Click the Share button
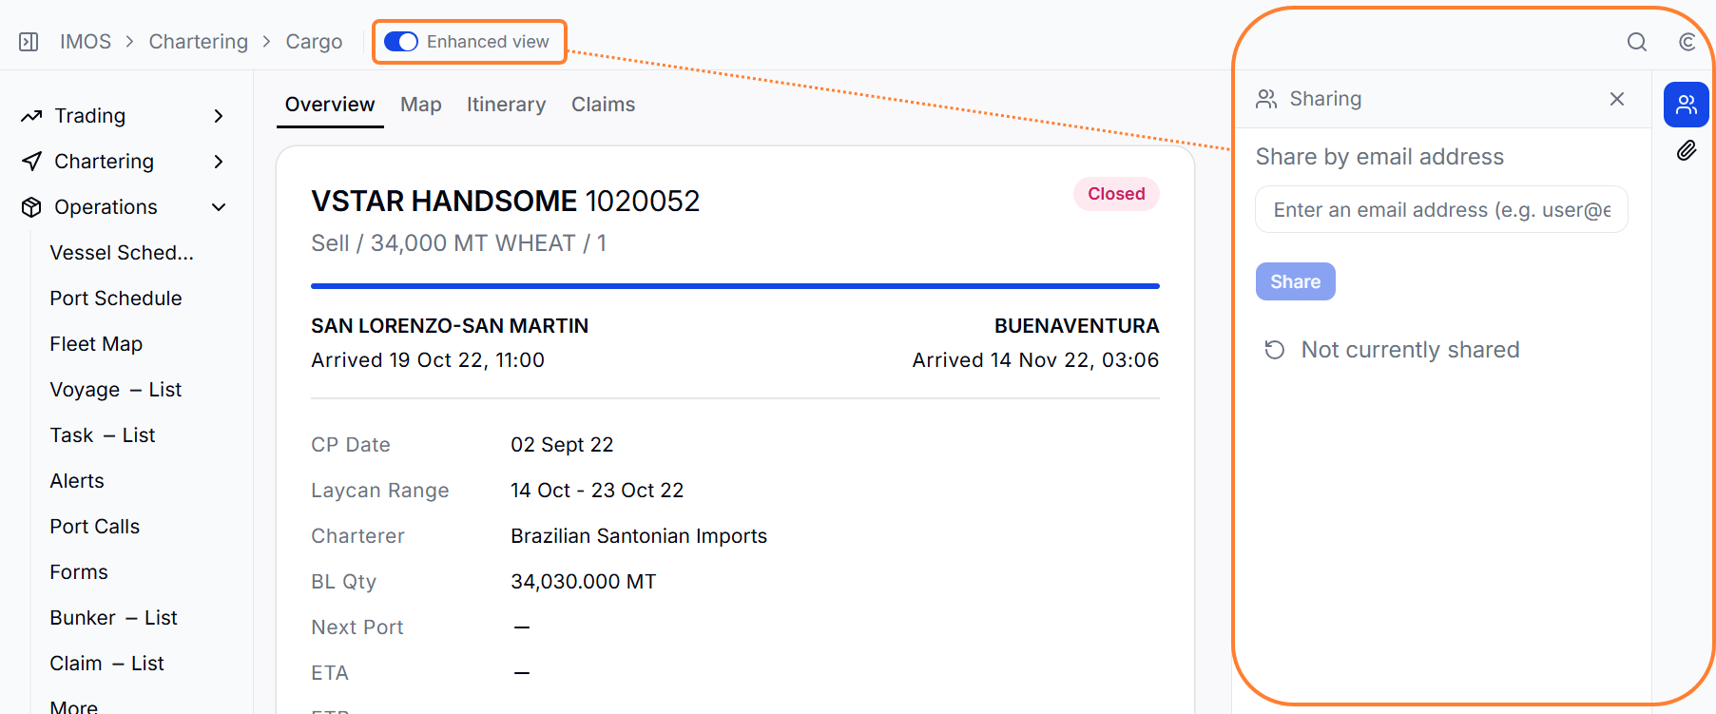This screenshot has height=714, width=1716. [1295, 281]
